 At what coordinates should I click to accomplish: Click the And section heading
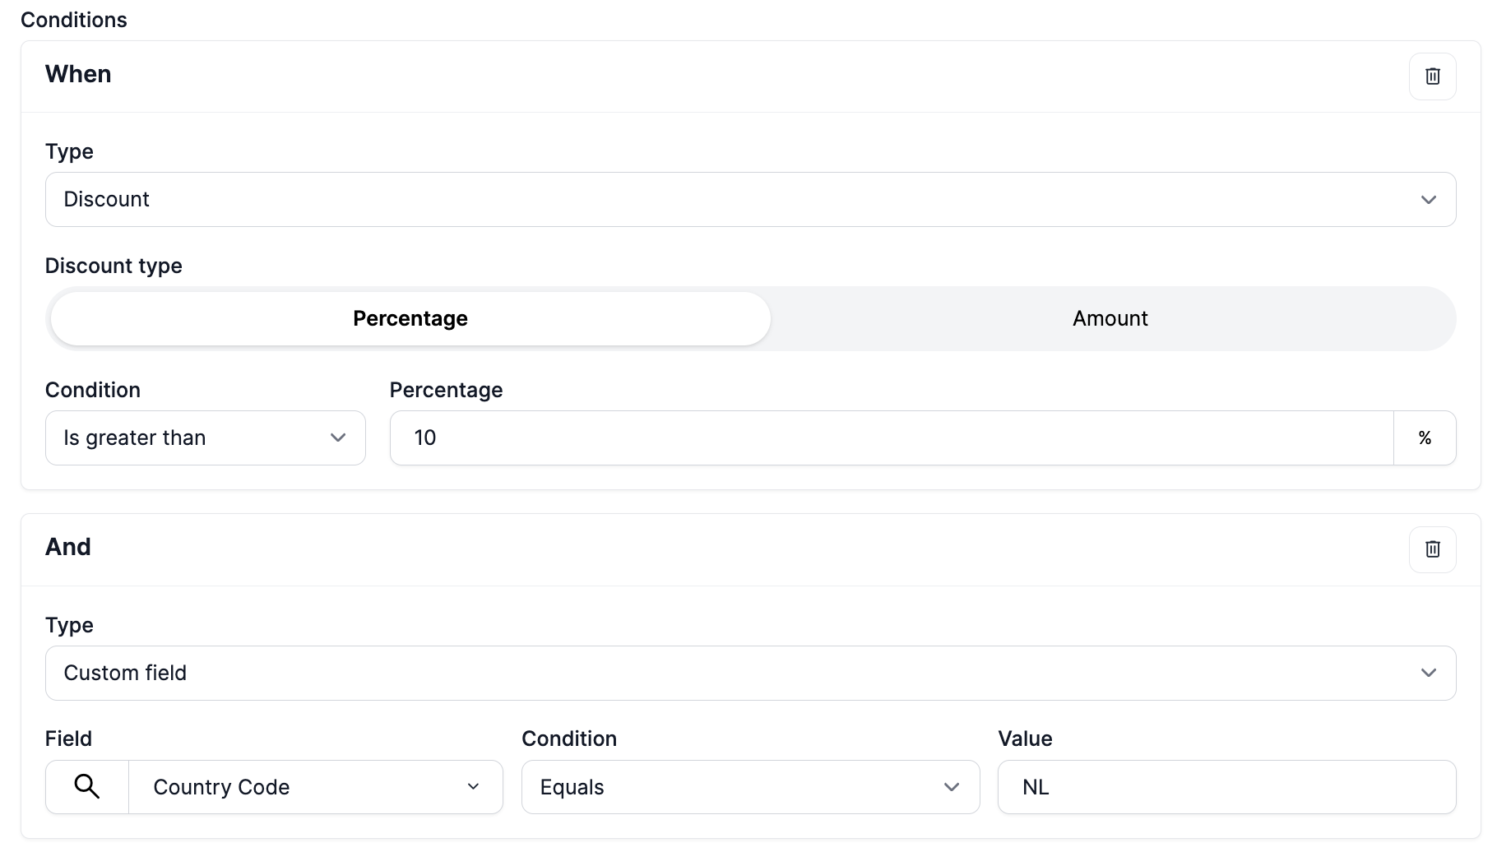[68, 548]
